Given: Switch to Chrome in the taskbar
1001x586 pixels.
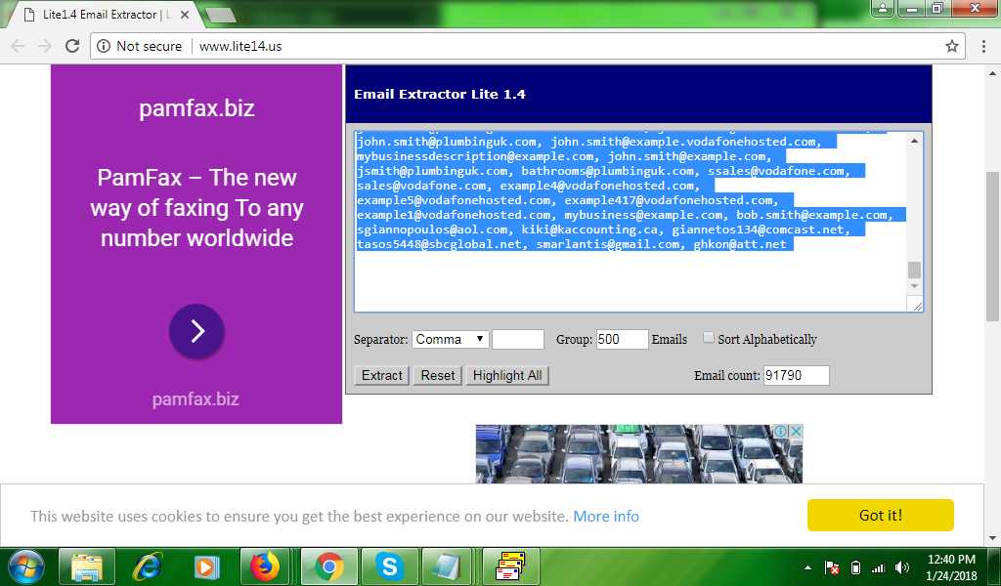Looking at the screenshot, I should 328,566.
